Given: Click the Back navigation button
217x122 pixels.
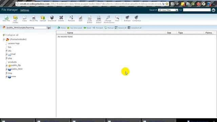Looking at the screenshot, I should pos(87,28).
